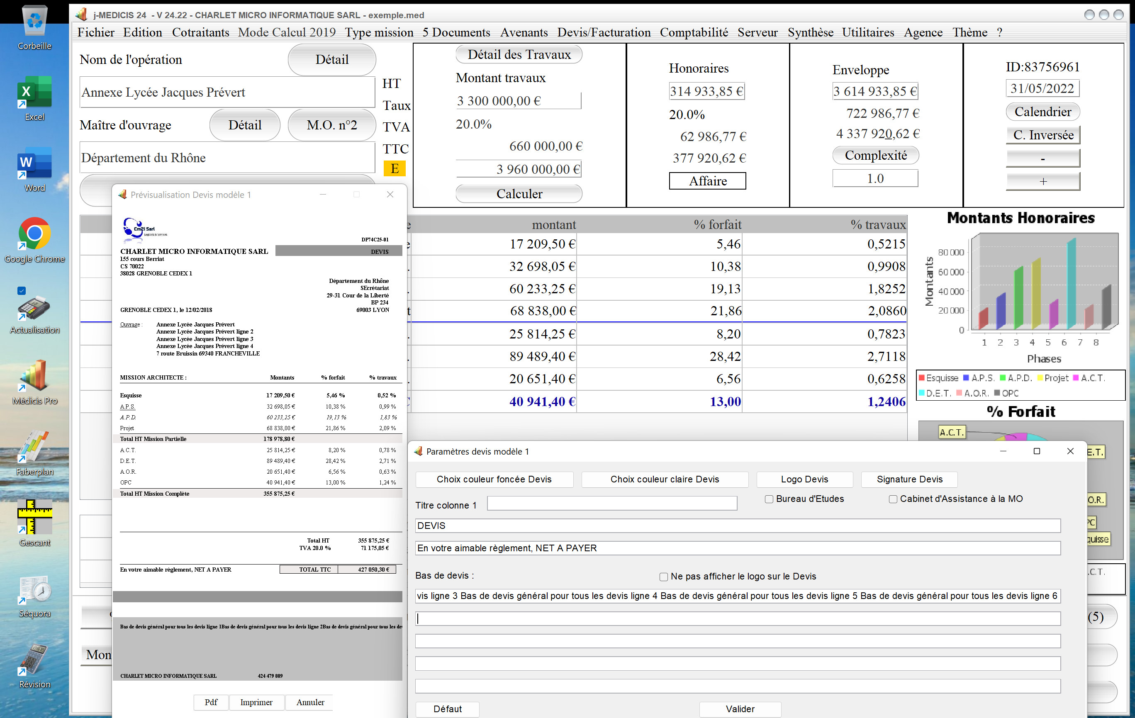Click Pdf in the preview window
Screen dimensions: 1135x718
(211, 702)
